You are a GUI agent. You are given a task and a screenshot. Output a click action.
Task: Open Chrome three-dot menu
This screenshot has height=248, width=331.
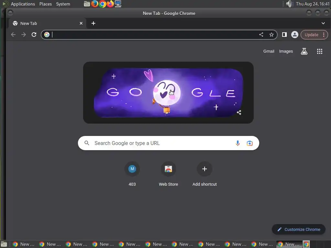point(324,35)
